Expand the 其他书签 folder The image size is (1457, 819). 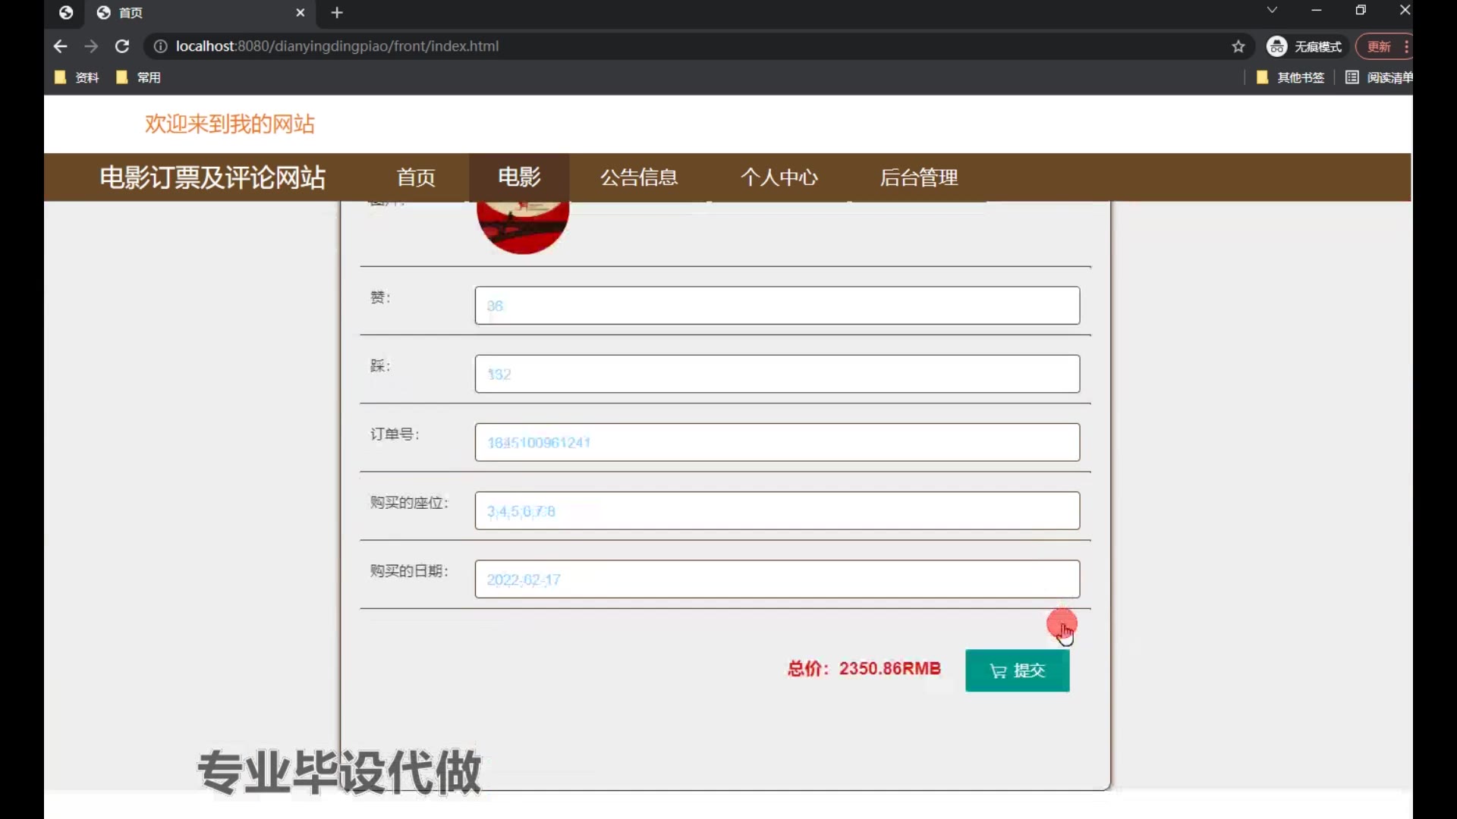tap(1290, 77)
